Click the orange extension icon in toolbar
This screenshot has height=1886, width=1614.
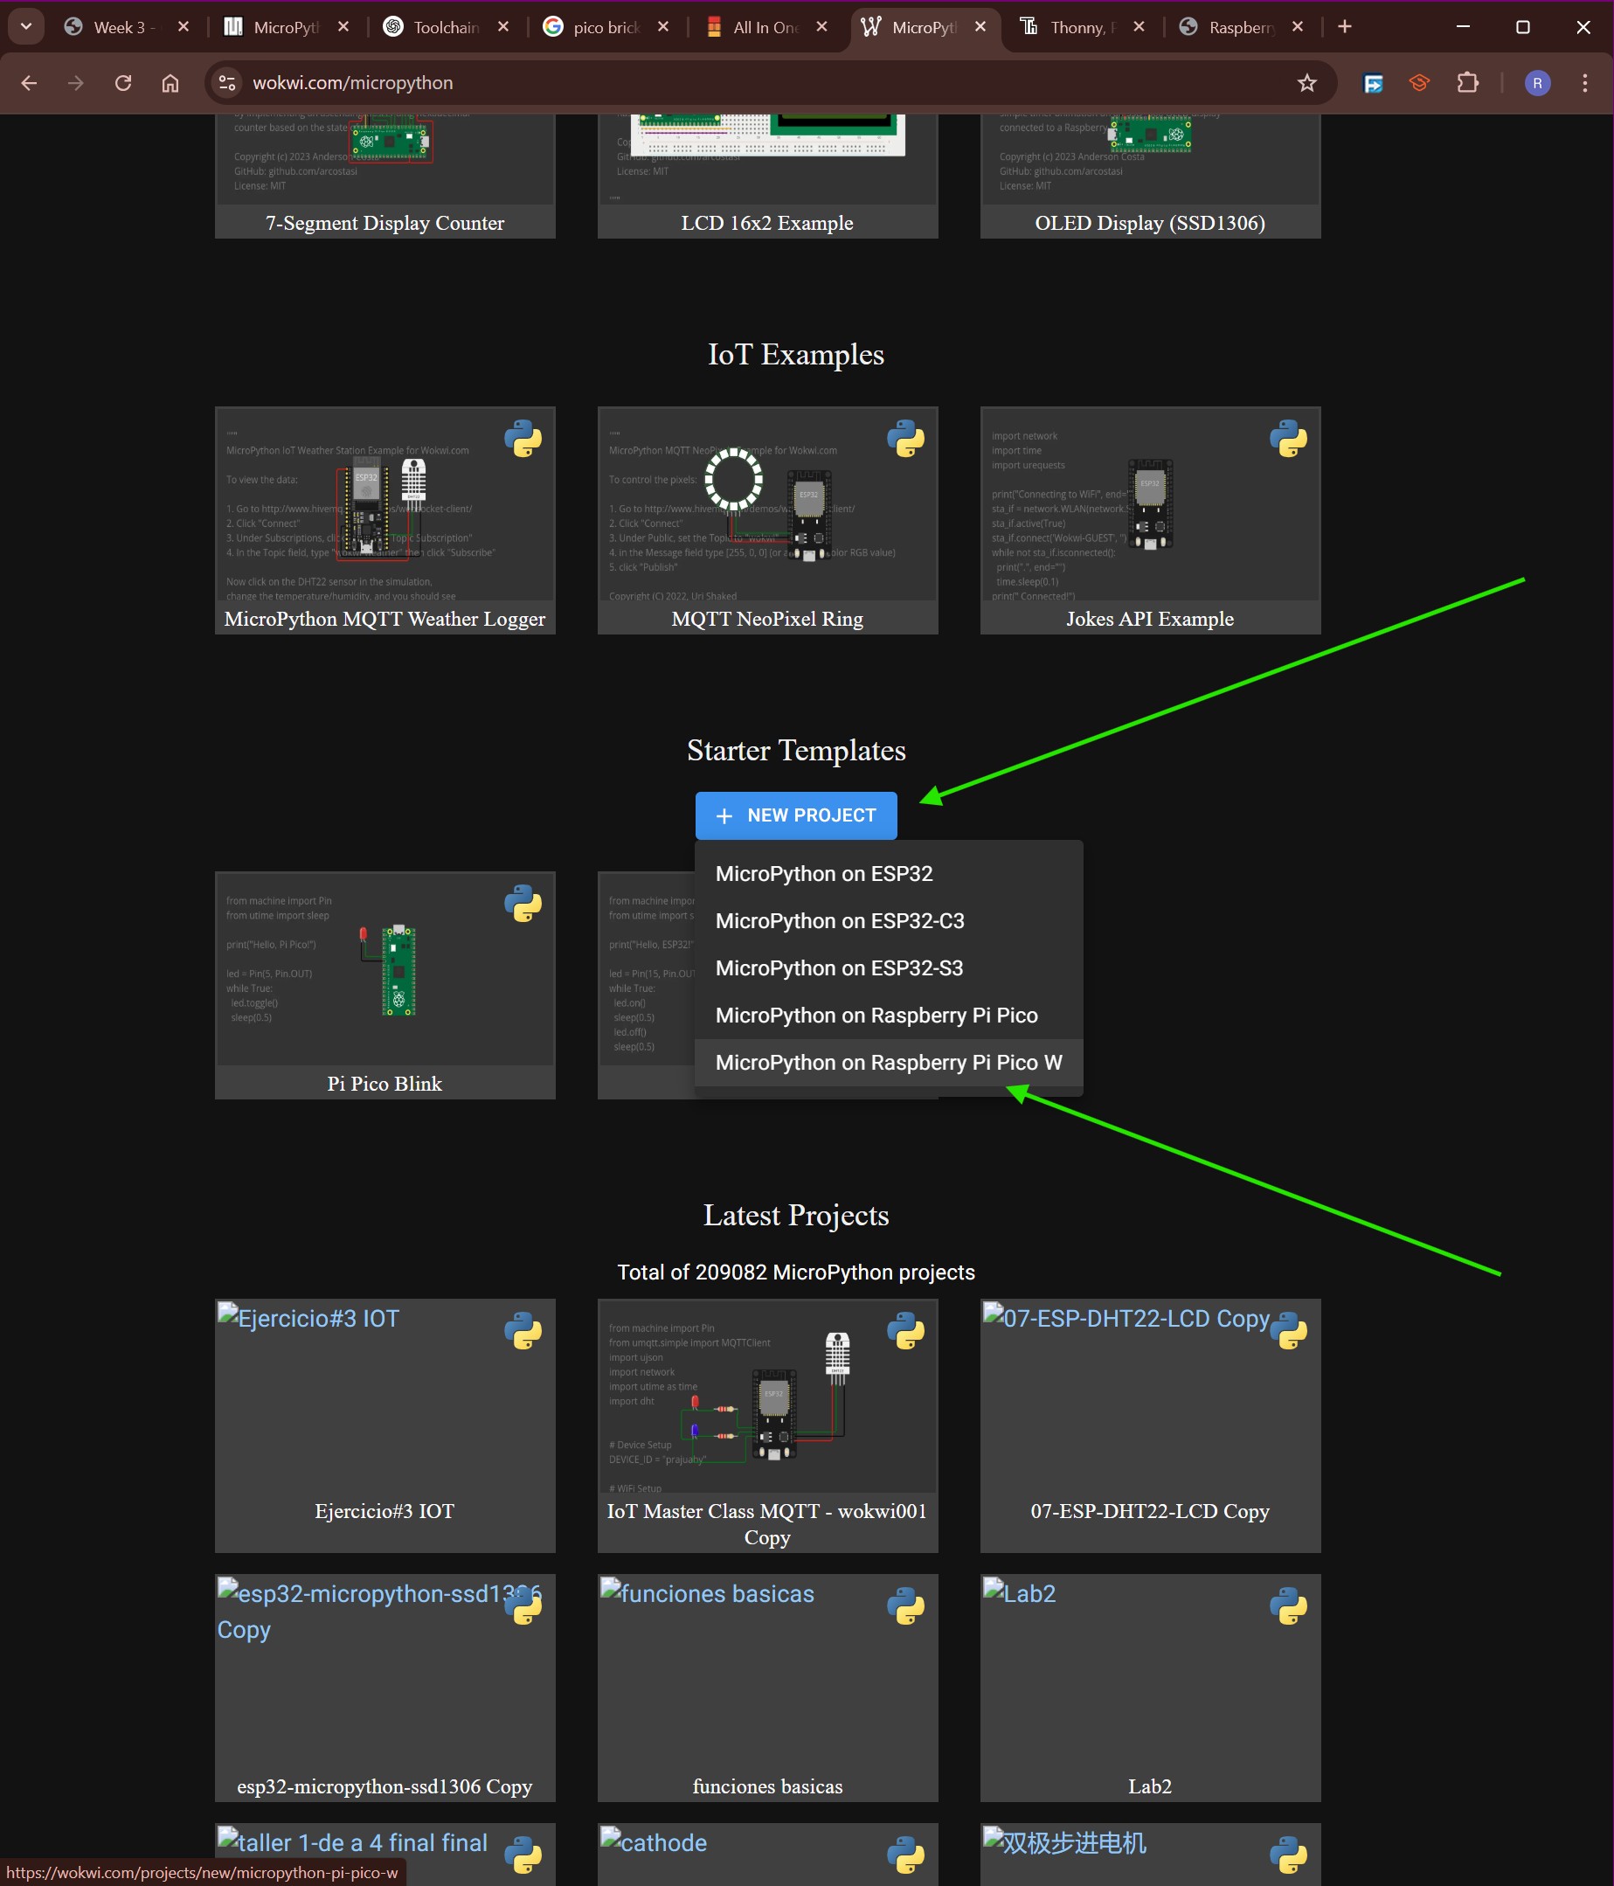tap(1419, 83)
